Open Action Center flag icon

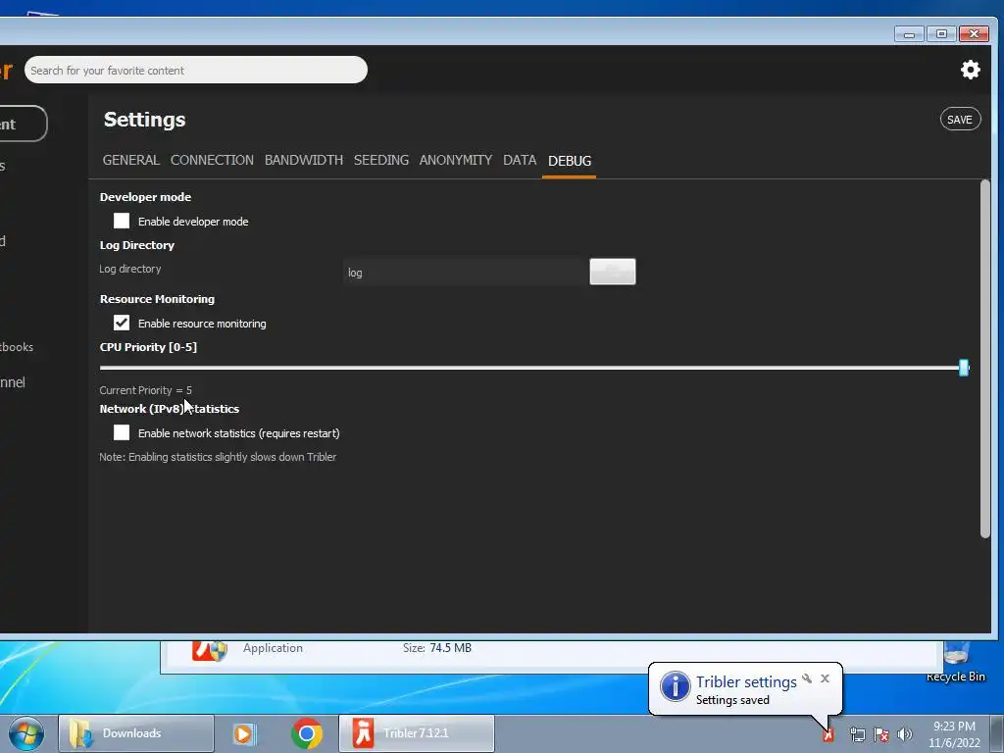pyautogui.click(x=881, y=735)
